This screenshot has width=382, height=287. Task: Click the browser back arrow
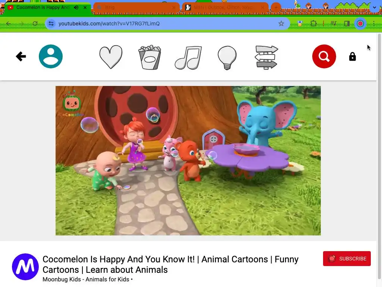9,24
